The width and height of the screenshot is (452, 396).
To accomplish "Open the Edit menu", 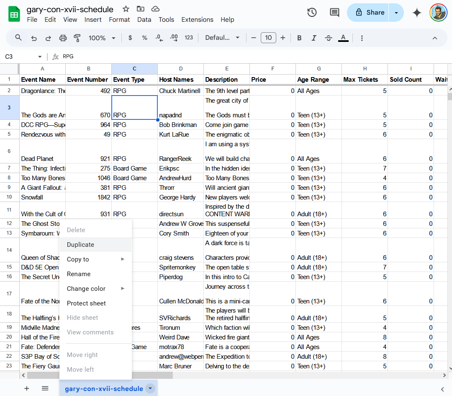I will [x=50, y=20].
